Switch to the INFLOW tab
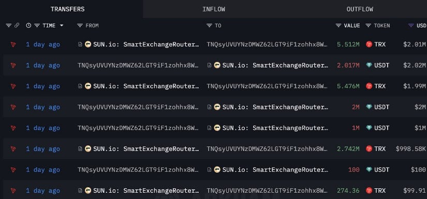Screen dimensions: 427x199 pyautogui.click(x=214, y=9)
